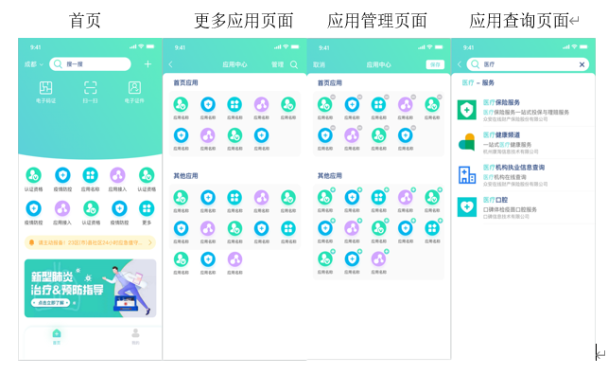Image resolution: width=608 pixels, height=374 pixels.
Task: Tap the search magnifier beside 管理
Action: click(294, 64)
